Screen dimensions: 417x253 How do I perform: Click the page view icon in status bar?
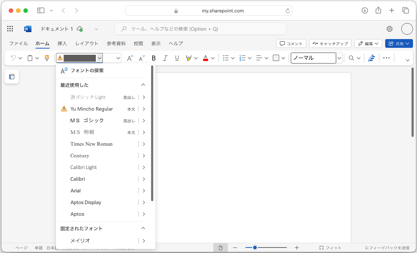[x=221, y=248]
